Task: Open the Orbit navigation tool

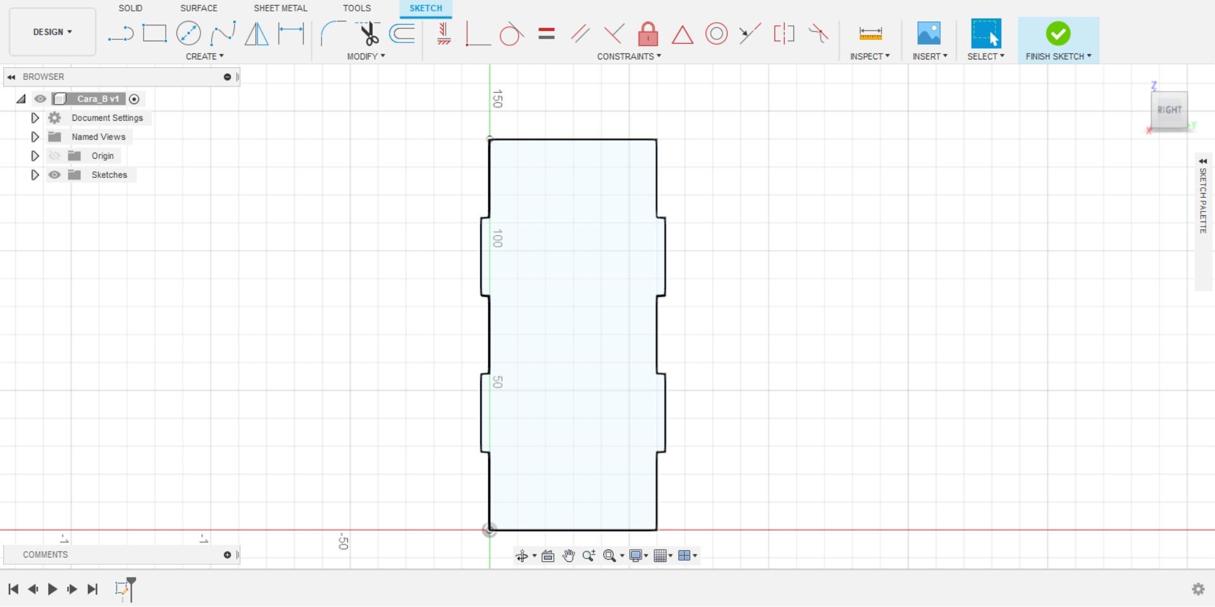Action: pos(522,556)
